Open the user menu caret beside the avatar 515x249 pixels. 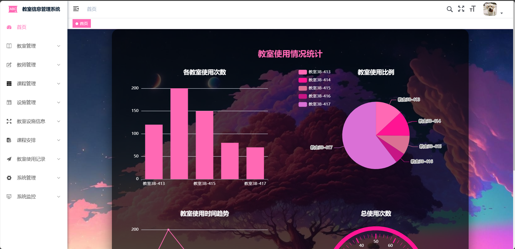[x=502, y=13]
